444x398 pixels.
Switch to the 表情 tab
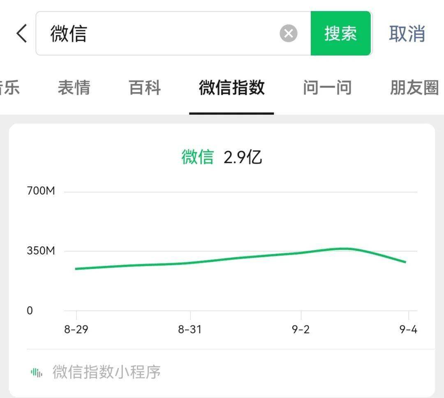click(x=74, y=87)
